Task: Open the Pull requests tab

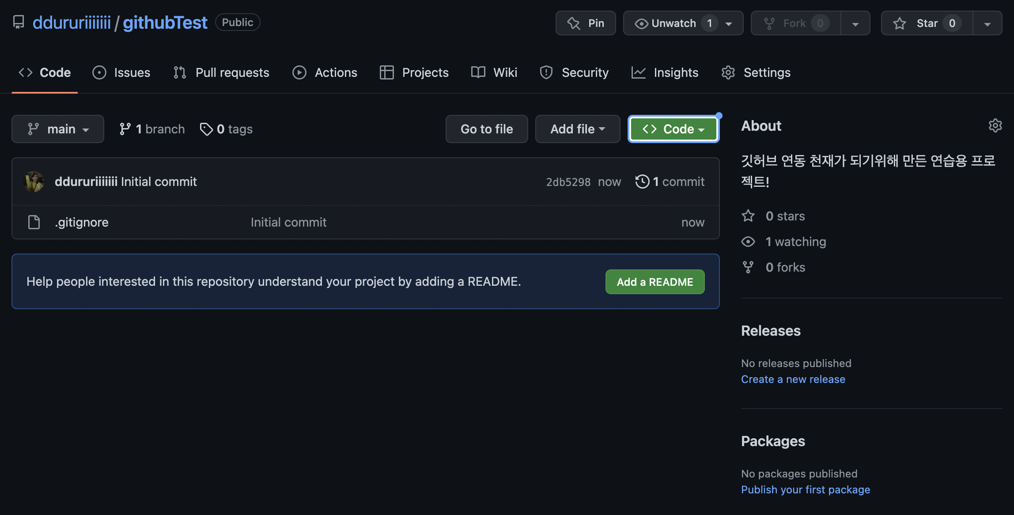Action: point(221,72)
